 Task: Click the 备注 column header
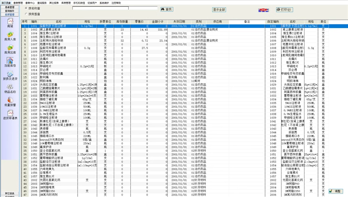coord(247,22)
